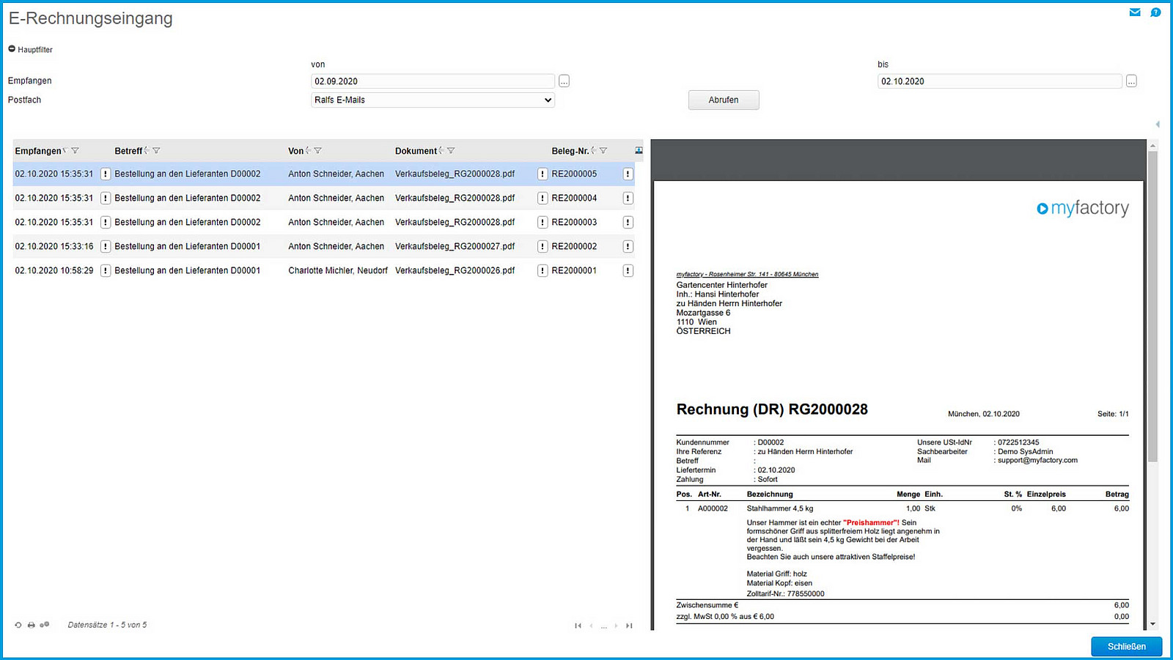This screenshot has width=1173, height=660.
Task: Click the page ellipsis in the pager
Action: pos(603,626)
